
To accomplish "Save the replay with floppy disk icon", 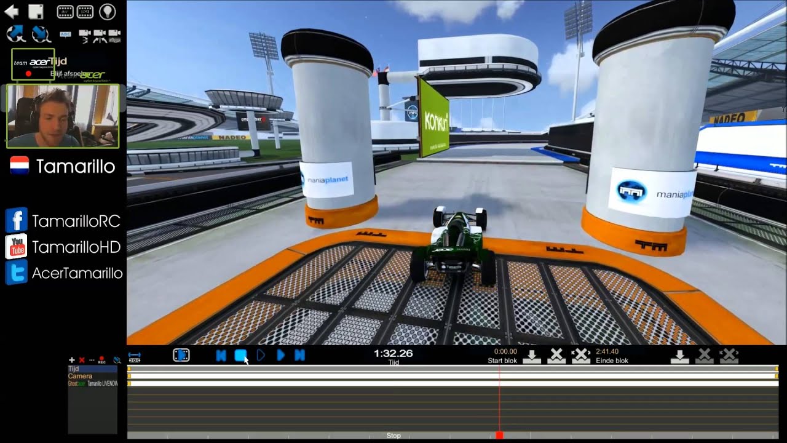I will (36, 11).
